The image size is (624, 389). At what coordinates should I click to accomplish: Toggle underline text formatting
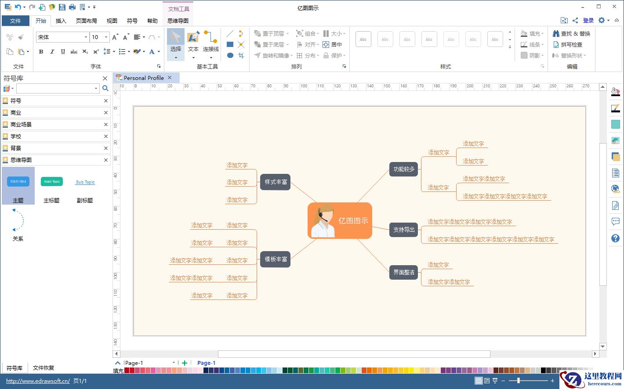[63, 52]
